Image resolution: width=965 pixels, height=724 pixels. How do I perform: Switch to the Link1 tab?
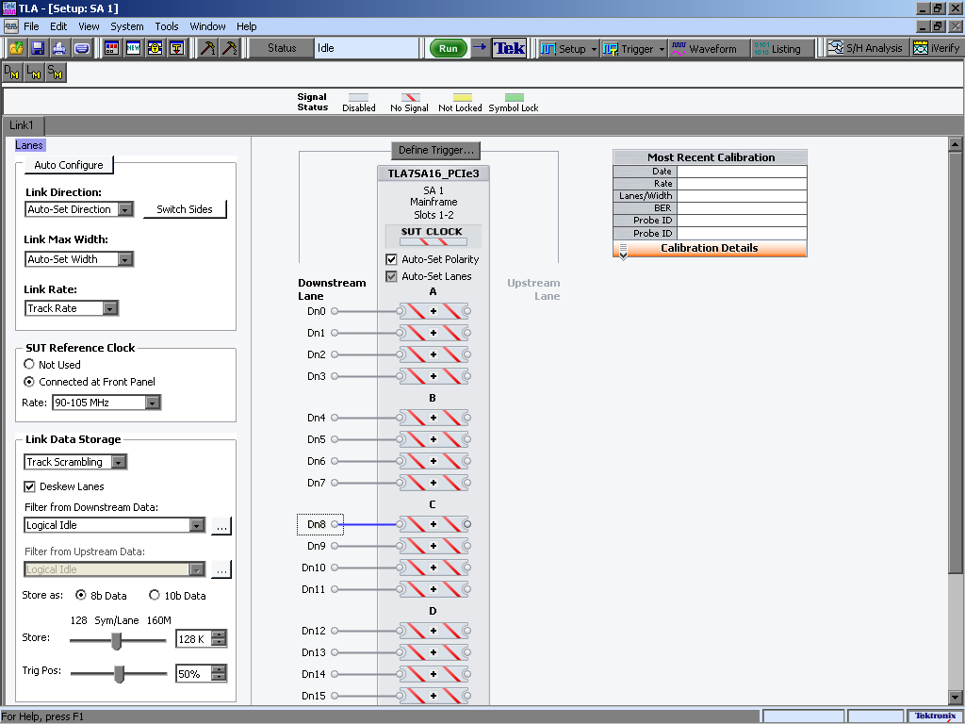[22, 125]
